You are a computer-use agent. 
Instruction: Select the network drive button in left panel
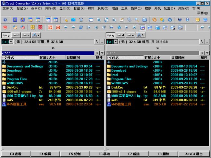(x=36, y=35)
